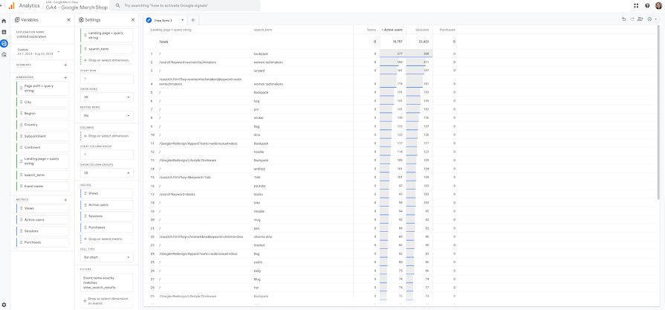Click the search magnifier icon

[117, 6]
